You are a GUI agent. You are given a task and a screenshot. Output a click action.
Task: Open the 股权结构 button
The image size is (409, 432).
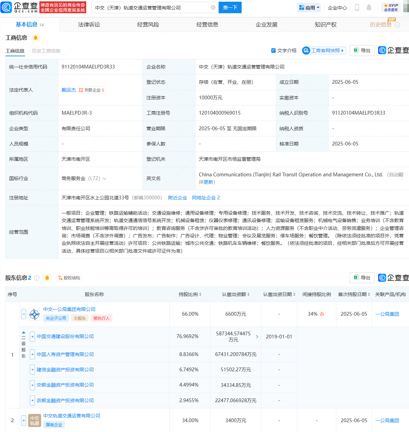click(x=69, y=278)
